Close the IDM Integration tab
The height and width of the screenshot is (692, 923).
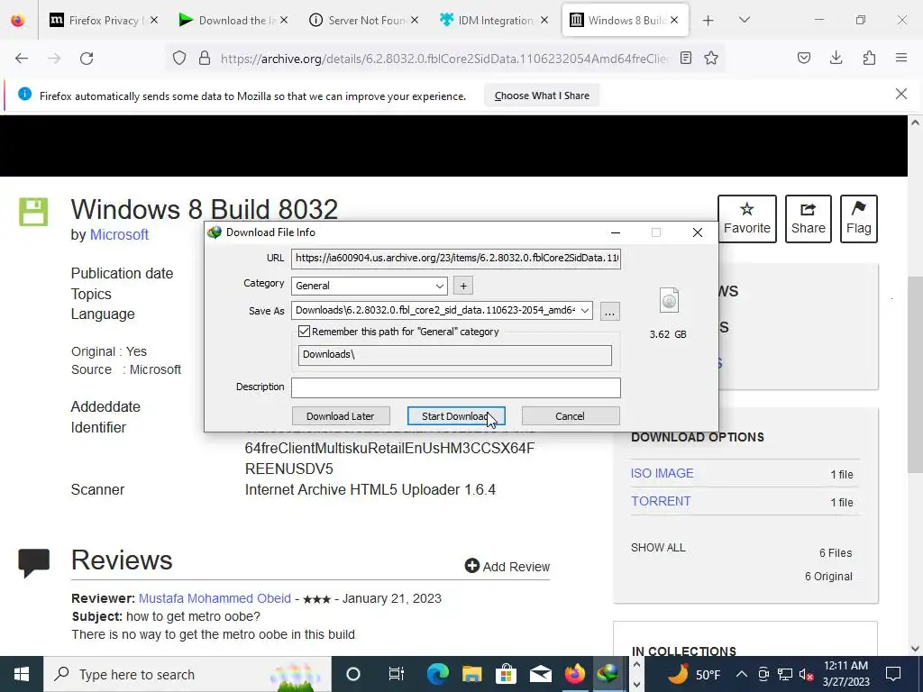(544, 20)
